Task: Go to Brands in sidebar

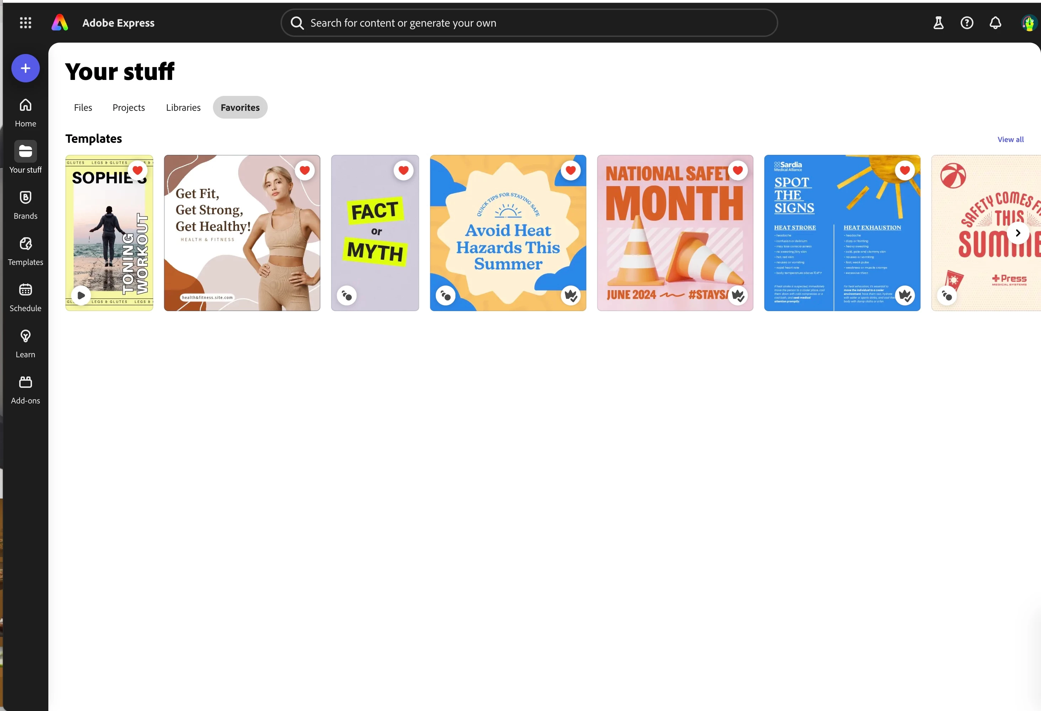Action: [26, 205]
